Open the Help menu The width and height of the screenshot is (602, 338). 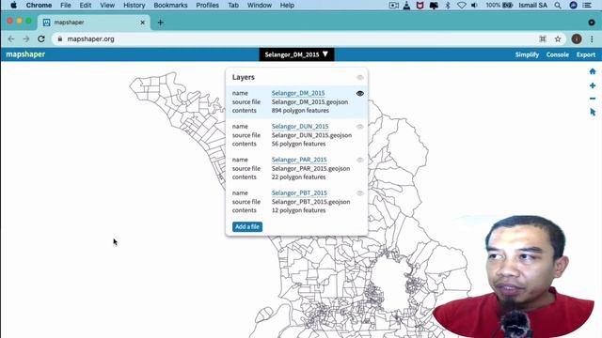287,6
